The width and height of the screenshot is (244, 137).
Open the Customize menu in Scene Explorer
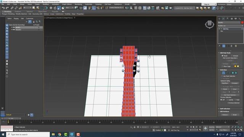30,19
